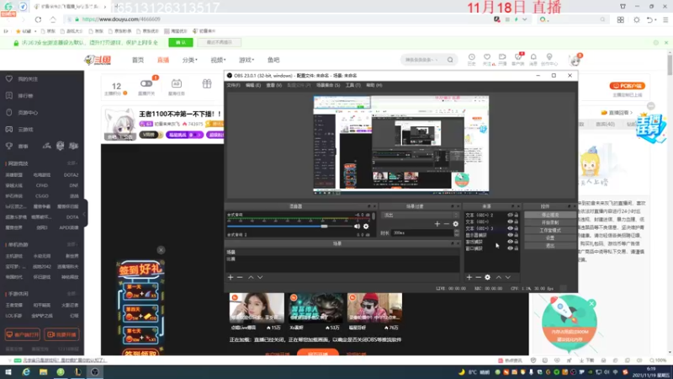Adjust desktop audio volume slider in OBS
The height and width of the screenshot is (379, 673).
pyautogui.click(x=324, y=227)
